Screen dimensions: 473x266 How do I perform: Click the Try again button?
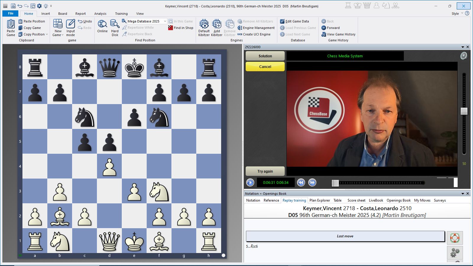265,171
